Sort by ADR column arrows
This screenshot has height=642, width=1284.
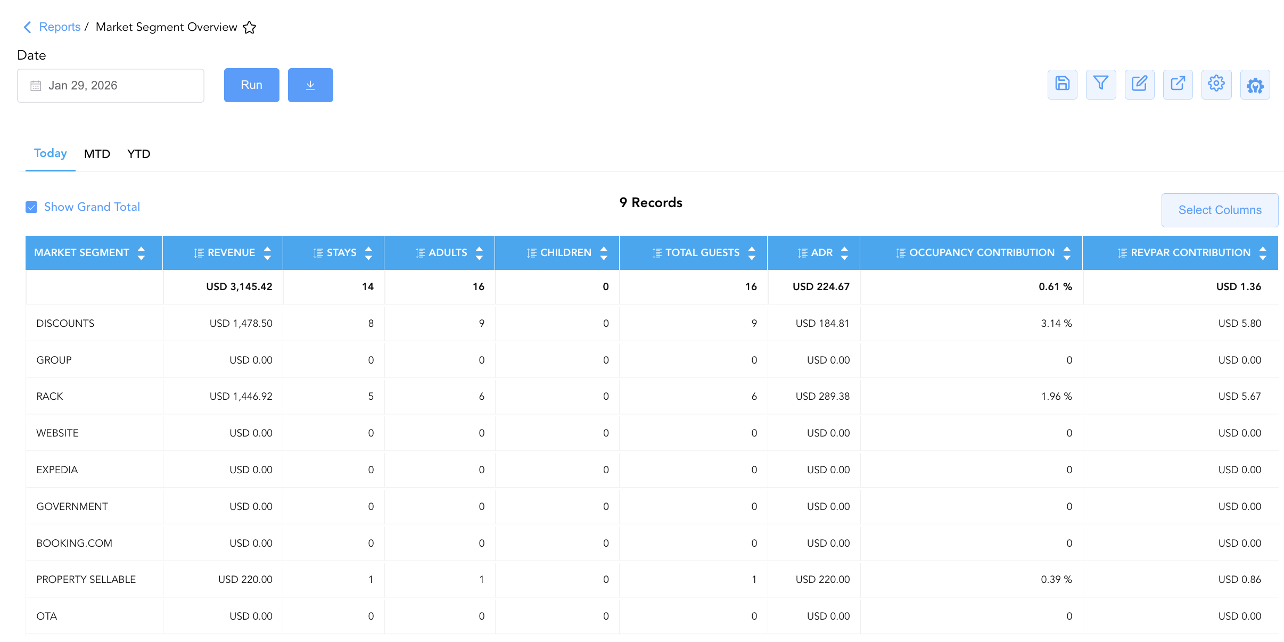pyautogui.click(x=844, y=253)
